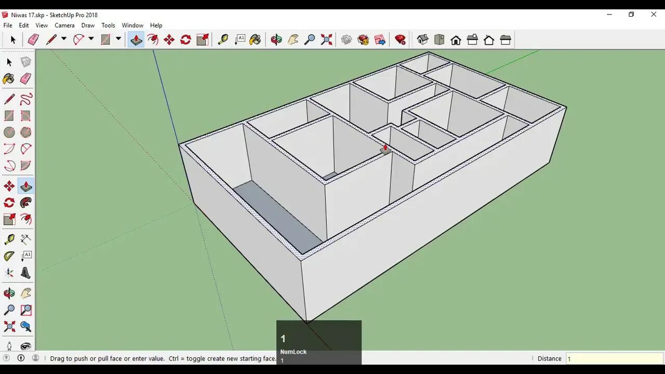Select the Axes tool in left toolbar
Screen dimensions: 665x374
tap(9, 273)
